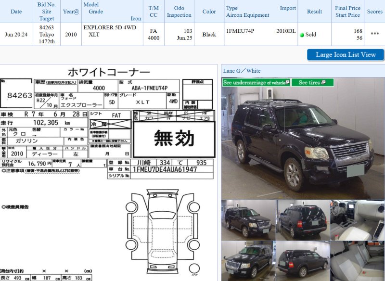Select the rear-view thumbnail in first row

point(303,220)
